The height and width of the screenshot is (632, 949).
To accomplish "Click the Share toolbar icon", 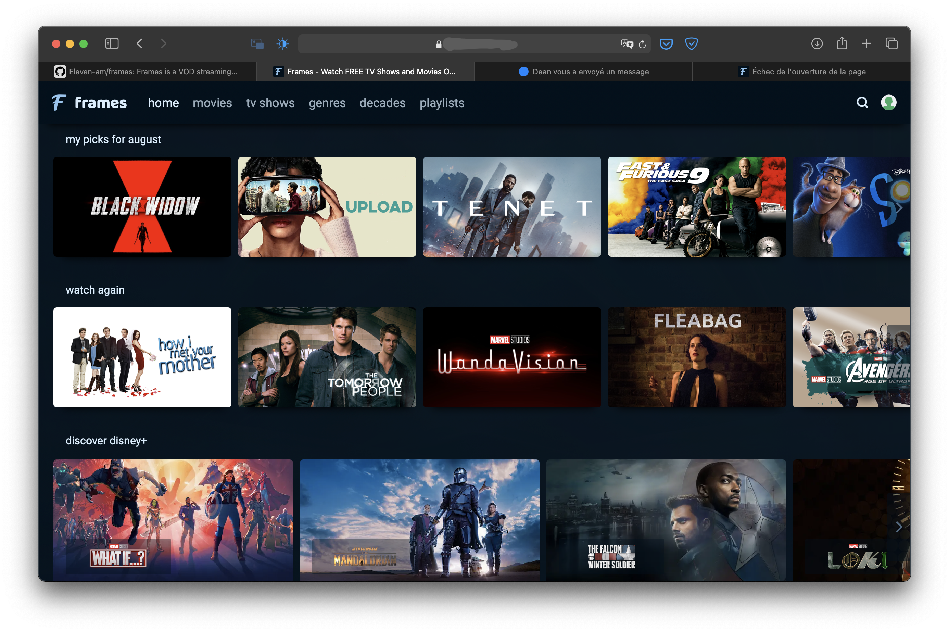I will tap(842, 43).
